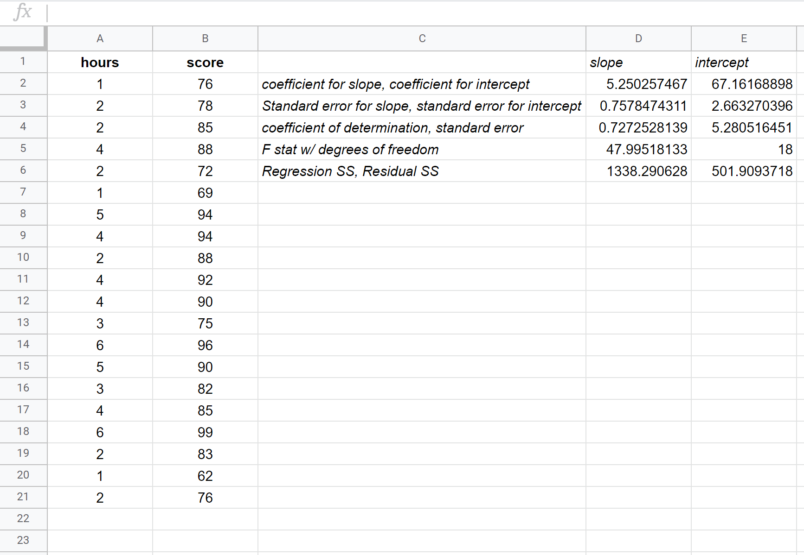The width and height of the screenshot is (804, 555).
Task: Select the cell with 501.9093718
Action: 744,171
